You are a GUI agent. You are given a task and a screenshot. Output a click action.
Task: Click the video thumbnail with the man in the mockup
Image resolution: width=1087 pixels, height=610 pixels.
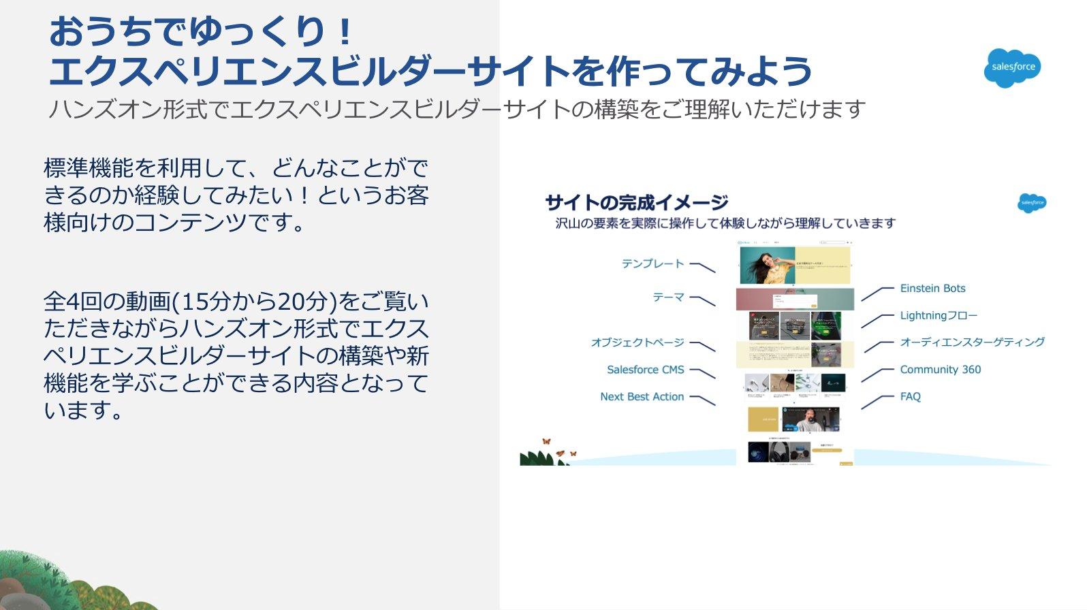click(x=810, y=419)
